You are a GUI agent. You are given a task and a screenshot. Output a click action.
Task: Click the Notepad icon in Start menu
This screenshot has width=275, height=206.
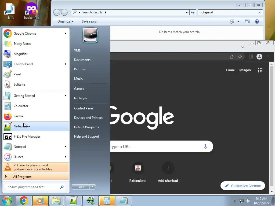[x=8, y=147]
